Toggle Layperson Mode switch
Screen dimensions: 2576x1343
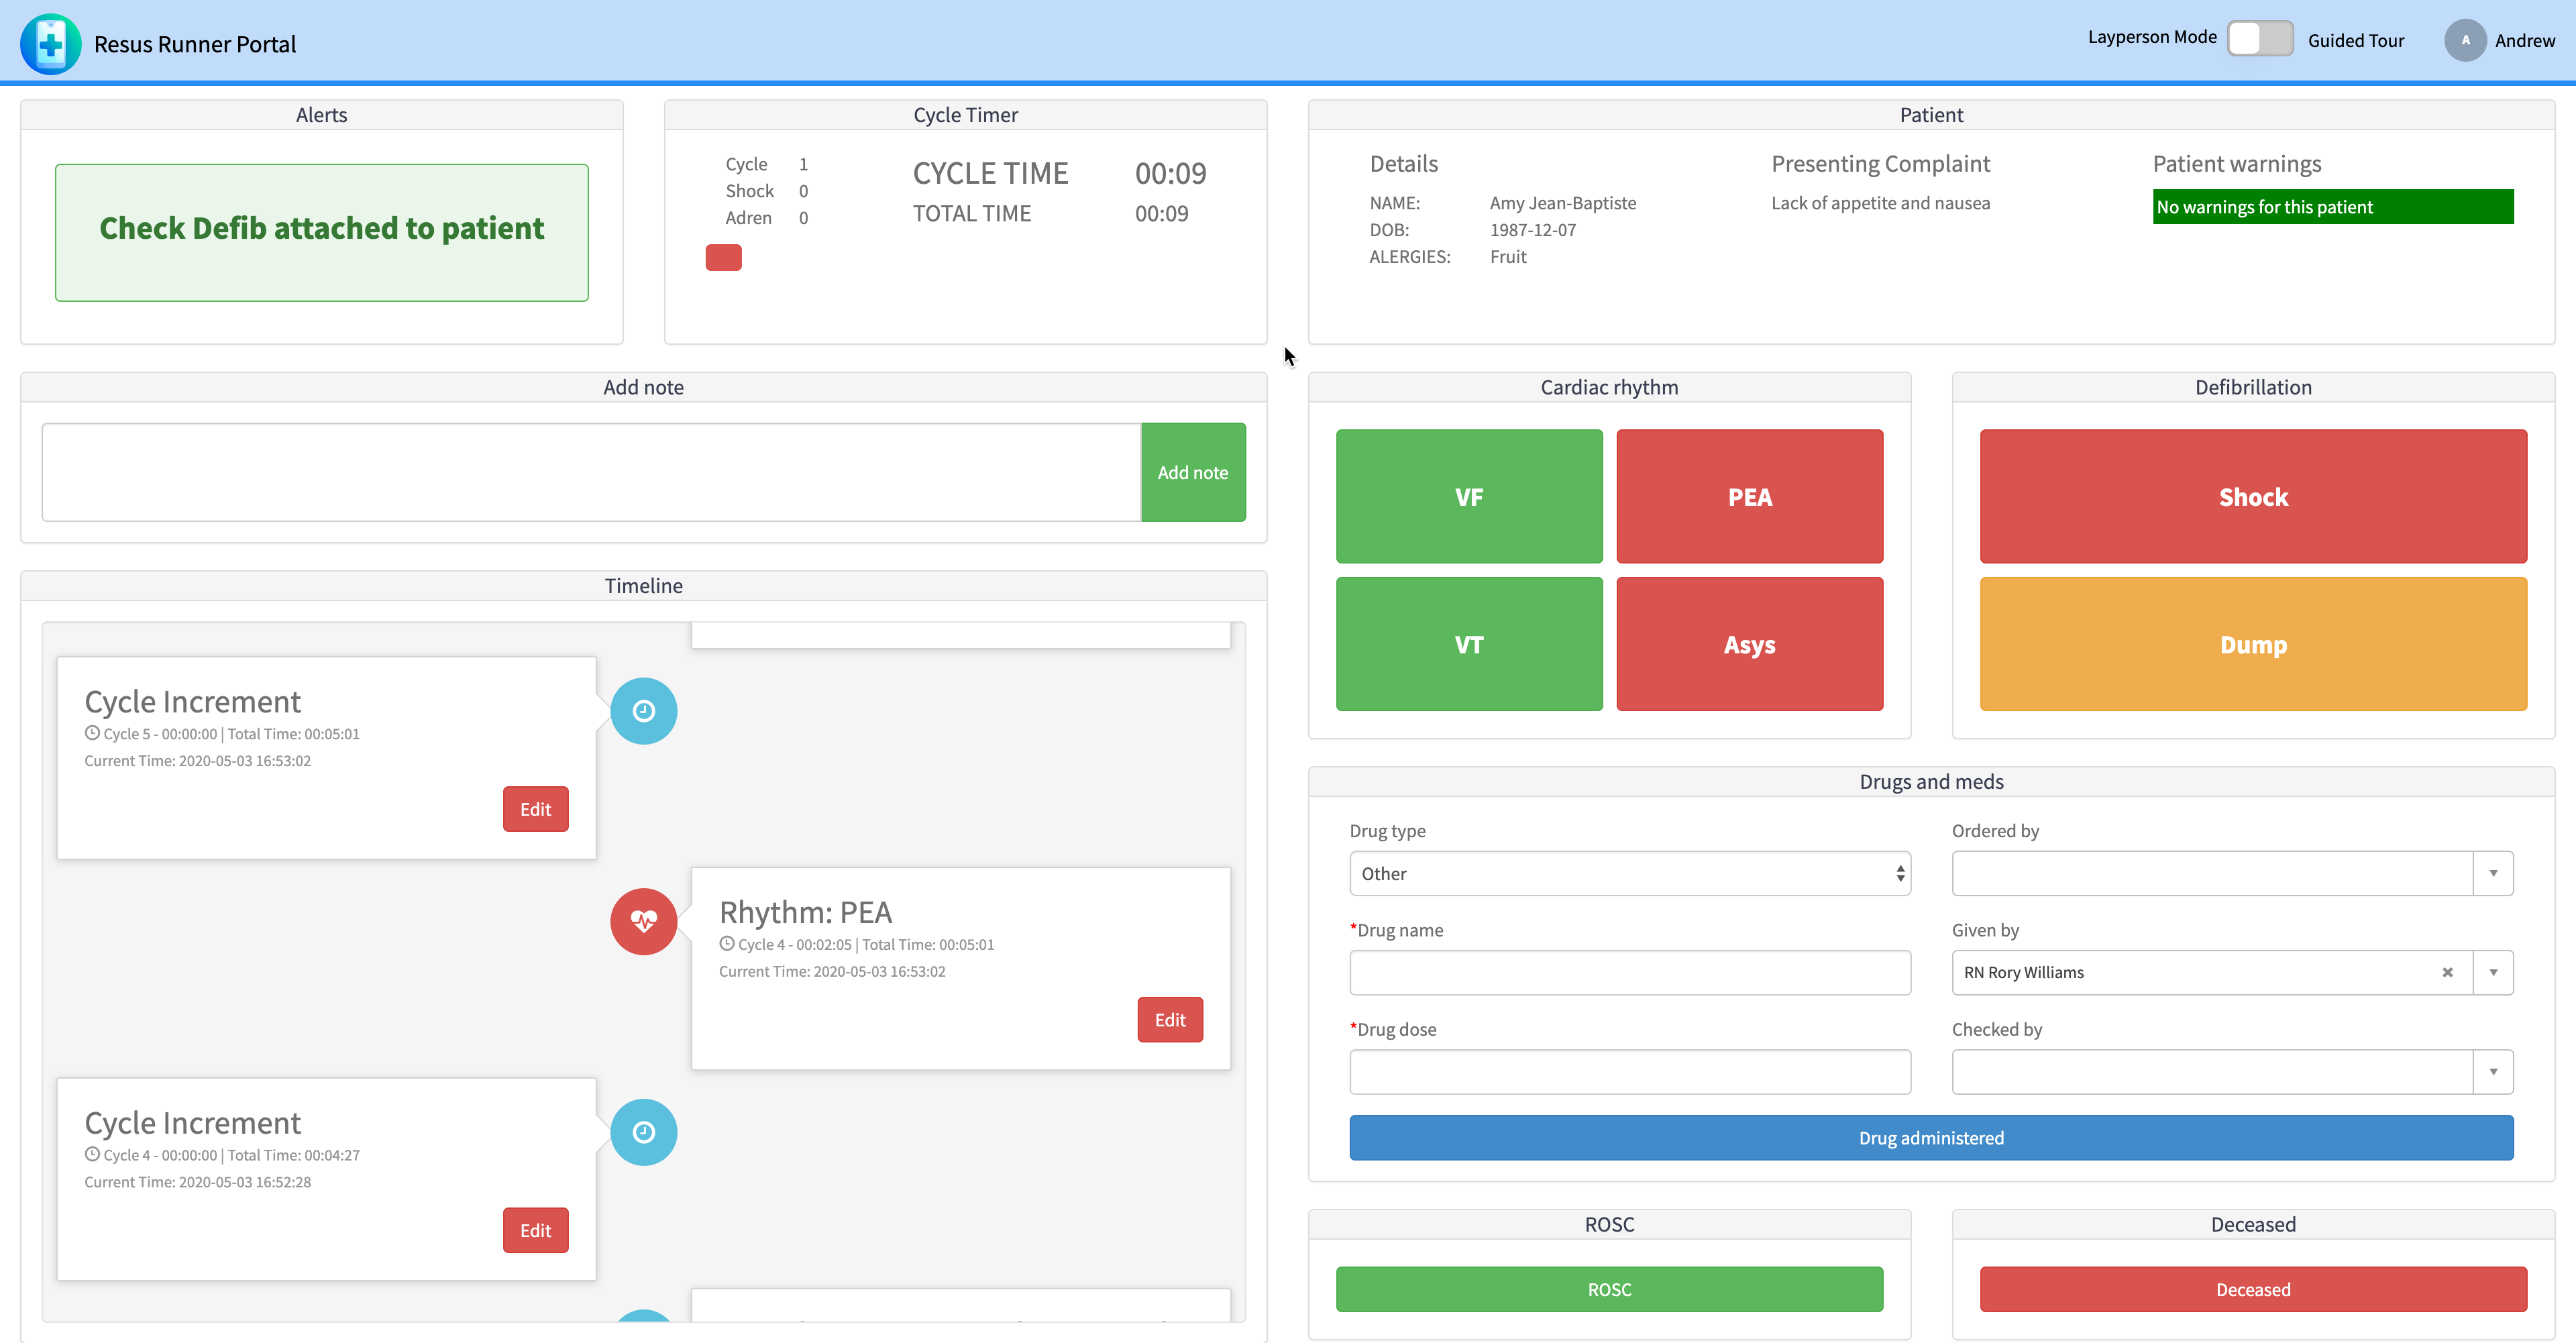pyautogui.click(x=2260, y=39)
